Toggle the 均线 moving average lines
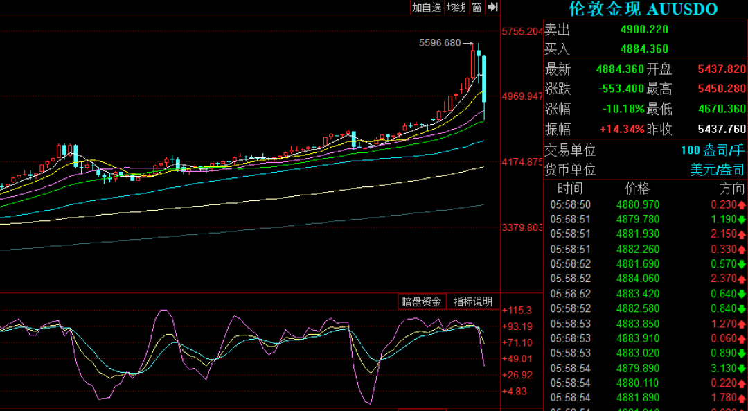Viewport: 748px width, 411px height. [456, 8]
